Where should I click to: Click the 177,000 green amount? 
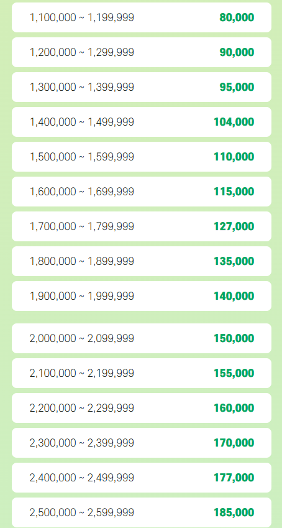[x=234, y=478]
